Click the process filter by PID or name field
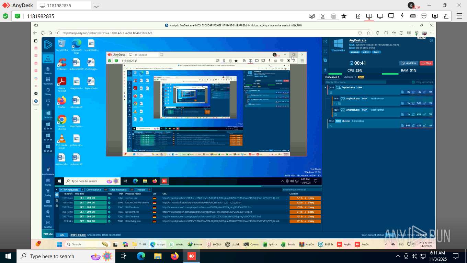The height and width of the screenshot is (263, 467). point(355,82)
